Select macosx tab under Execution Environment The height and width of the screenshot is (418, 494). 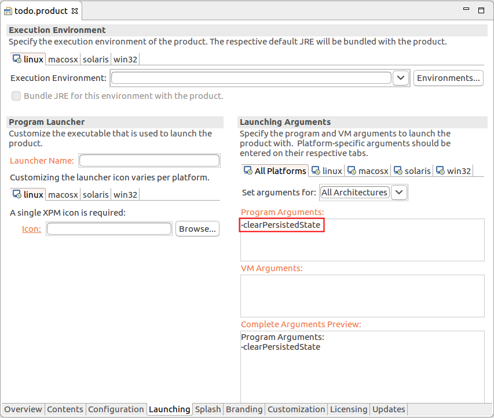[x=63, y=60]
